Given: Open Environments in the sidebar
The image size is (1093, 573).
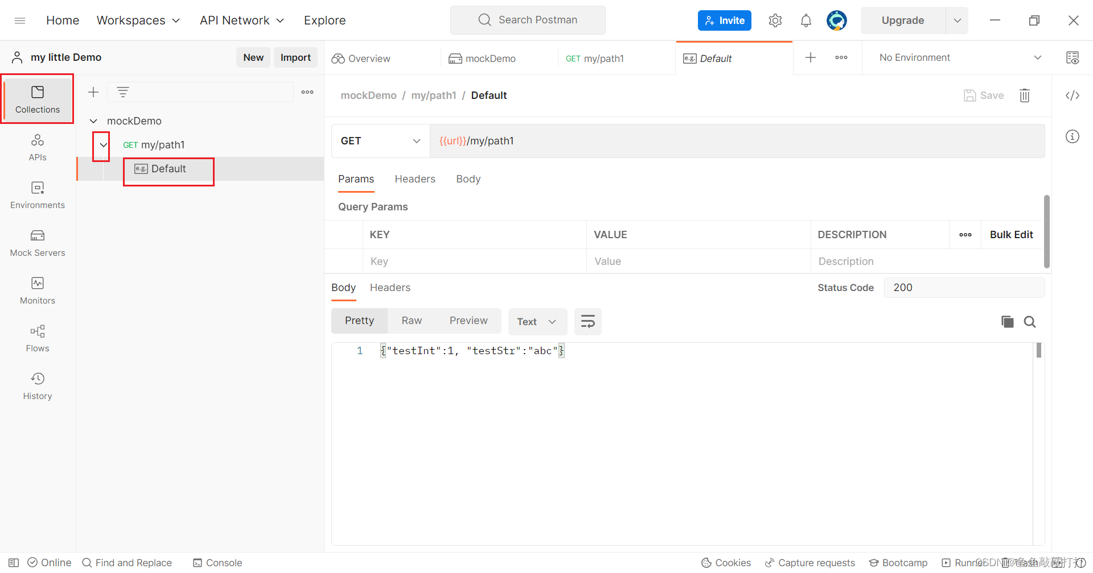Looking at the screenshot, I should point(38,195).
